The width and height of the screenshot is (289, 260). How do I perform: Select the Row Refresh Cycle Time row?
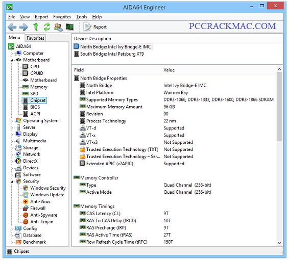(174, 242)
